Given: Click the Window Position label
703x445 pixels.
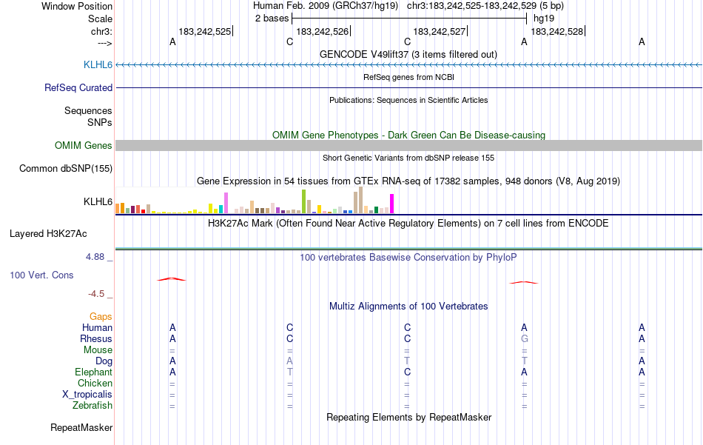Looking at the screenshot, I should pyautogui.click(x=77, y=6).
